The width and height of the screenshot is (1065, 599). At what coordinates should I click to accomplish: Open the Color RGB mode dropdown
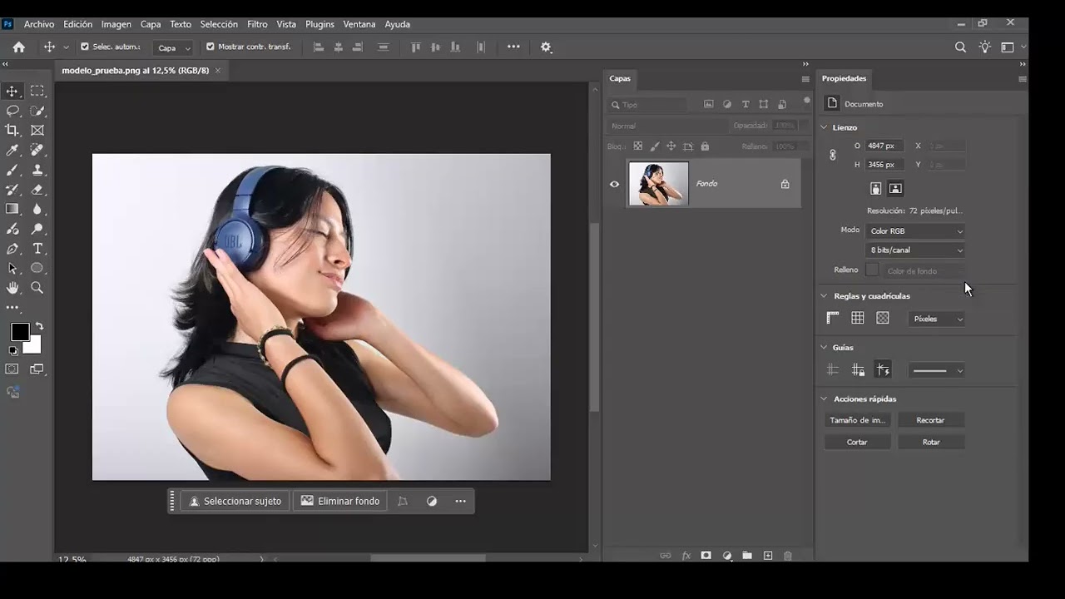(915, 231)
